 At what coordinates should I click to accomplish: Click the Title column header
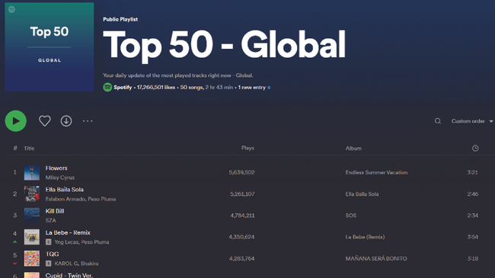click(29, 149)
